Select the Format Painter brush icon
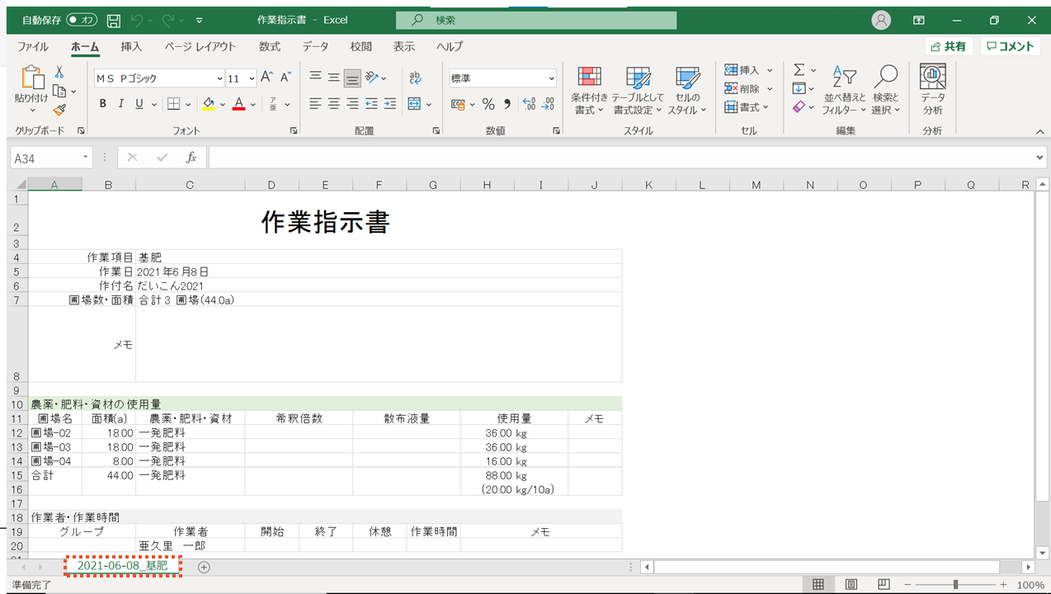 tap(59, 110)
